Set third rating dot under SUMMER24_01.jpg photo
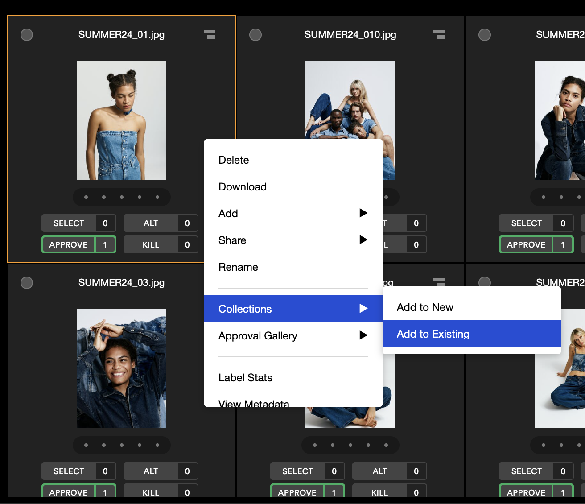The image size is (585, 504). (x=122, y=197)
